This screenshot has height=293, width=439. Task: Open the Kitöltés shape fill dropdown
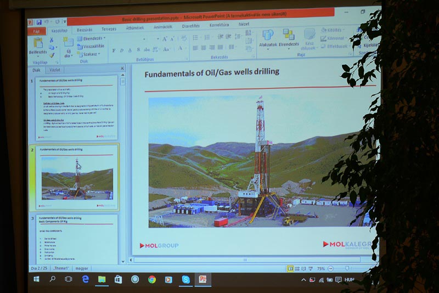click(333, 30)
